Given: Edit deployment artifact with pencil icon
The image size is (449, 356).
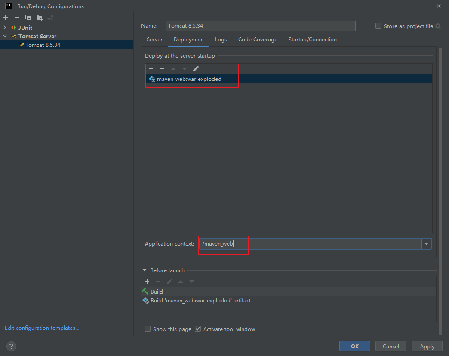Looking at the screenshot, I should [196, 69].
